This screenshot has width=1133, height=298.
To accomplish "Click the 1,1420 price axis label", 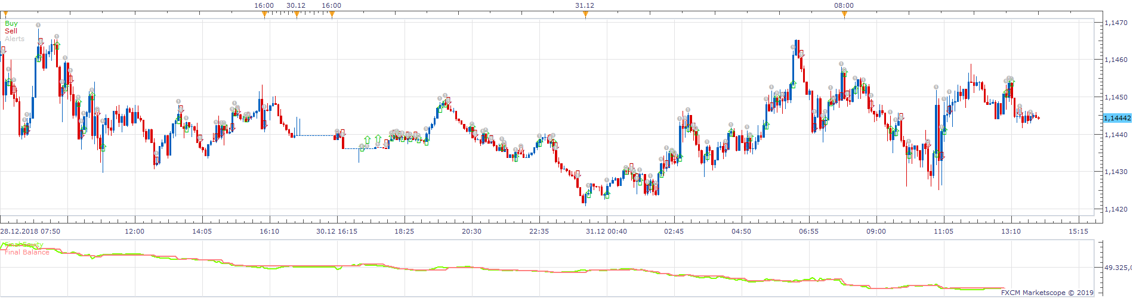I will click(x=1116, y=209).
